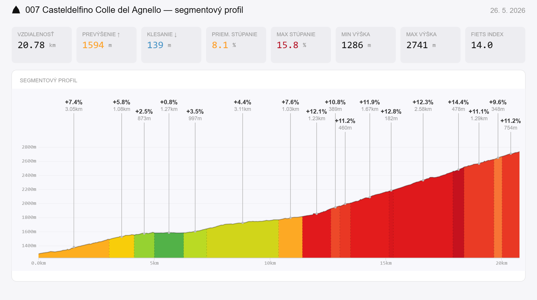Screen dimensions: 537x300
Task: Click the 2000m elevation axis label
Action: [x=29, y=203]
